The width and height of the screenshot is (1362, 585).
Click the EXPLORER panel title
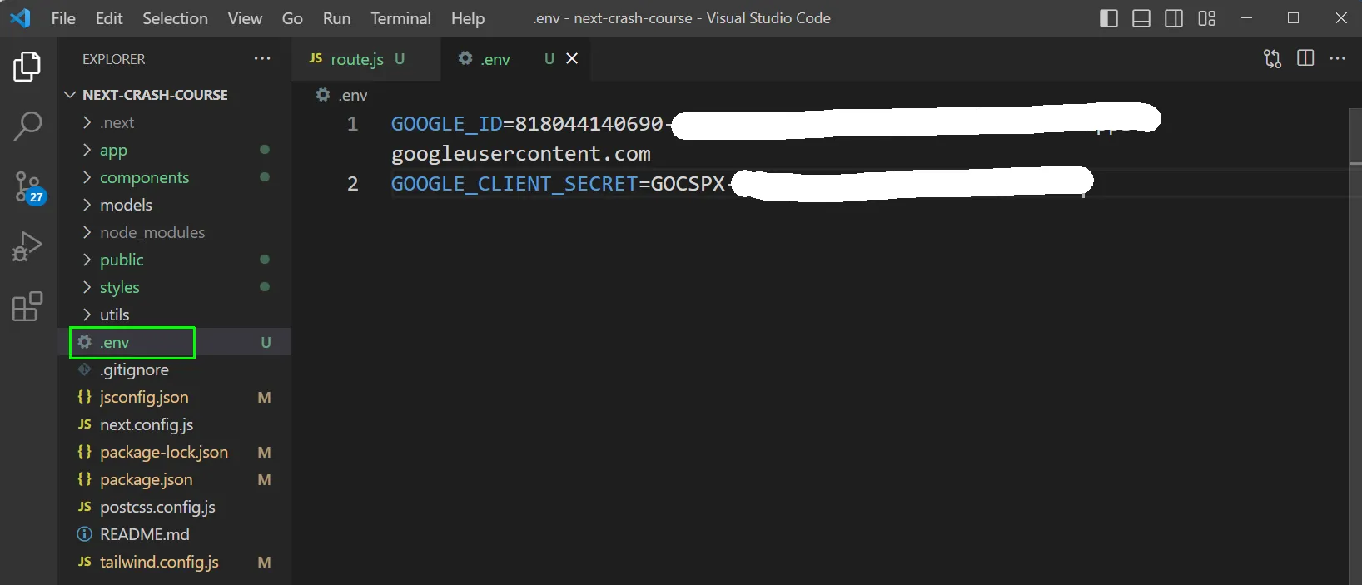(113, 59)
